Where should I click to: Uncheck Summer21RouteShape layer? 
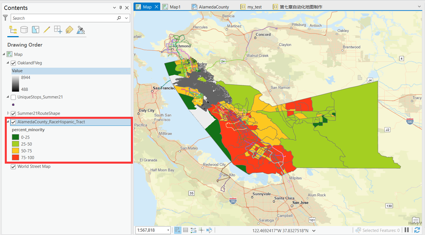[13, 113]
